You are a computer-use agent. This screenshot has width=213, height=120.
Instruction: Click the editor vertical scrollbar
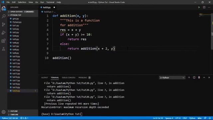212,31
